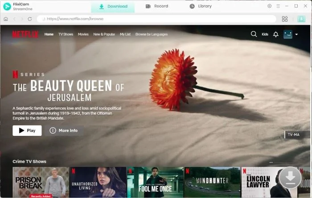Open the Unauthorized Living thumbnail
Viewport: 312px width, 198px height.
click(x=98, y=182)
